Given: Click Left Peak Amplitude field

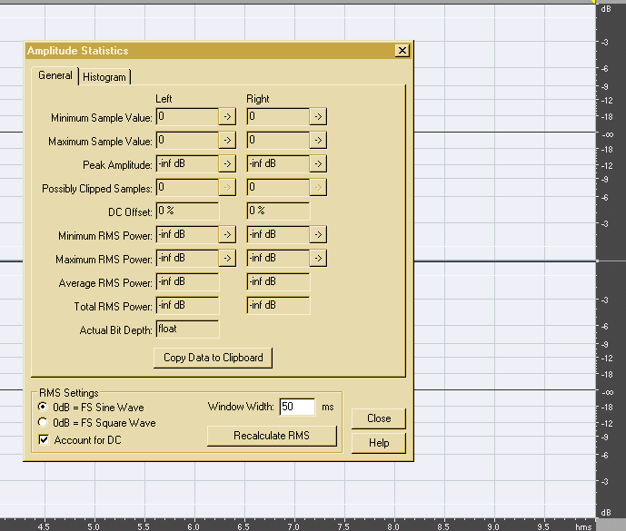Looking at the screenshot, I should [187, 163].
